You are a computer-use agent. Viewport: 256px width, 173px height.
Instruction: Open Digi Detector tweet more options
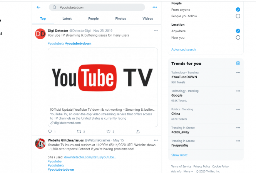(156, 30)
